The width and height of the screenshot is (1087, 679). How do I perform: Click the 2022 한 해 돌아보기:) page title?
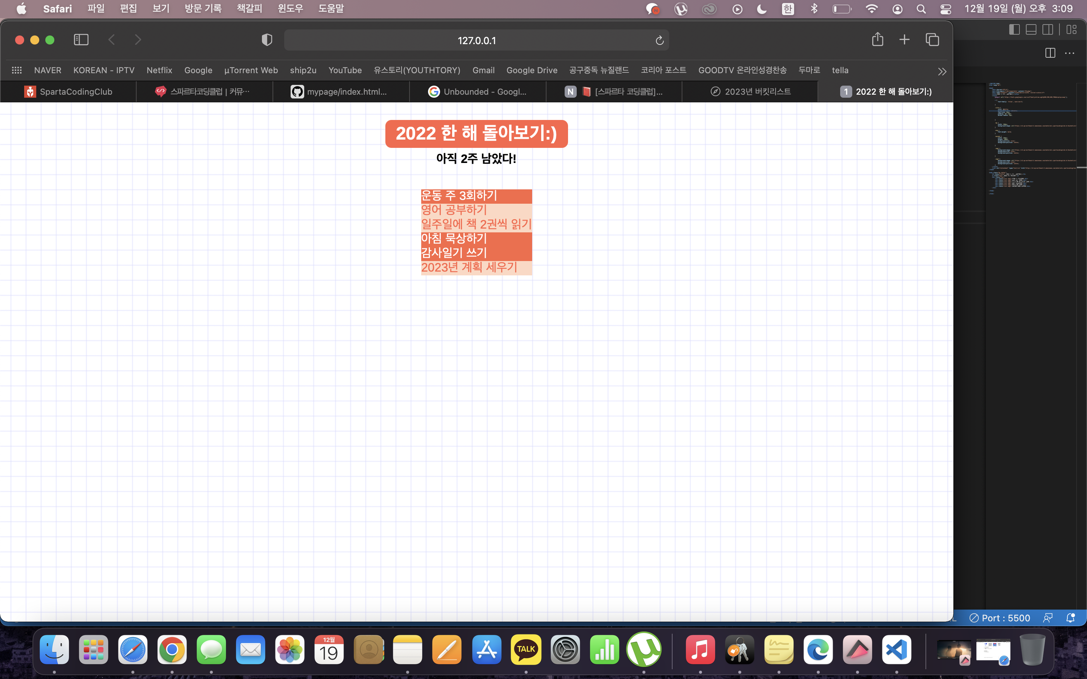476,134
